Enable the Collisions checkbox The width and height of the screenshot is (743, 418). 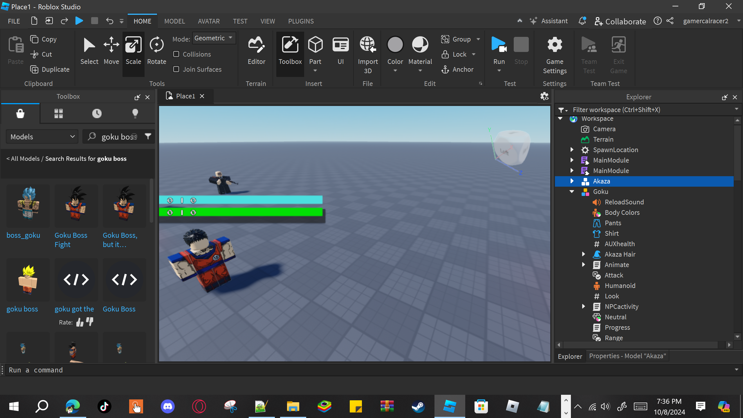pos(176,54)
